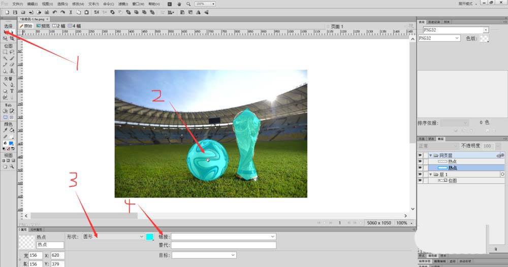This screenshot has height=267, width=508.
Task: Click the Cut scissors icon
Action: coord(71,12)
